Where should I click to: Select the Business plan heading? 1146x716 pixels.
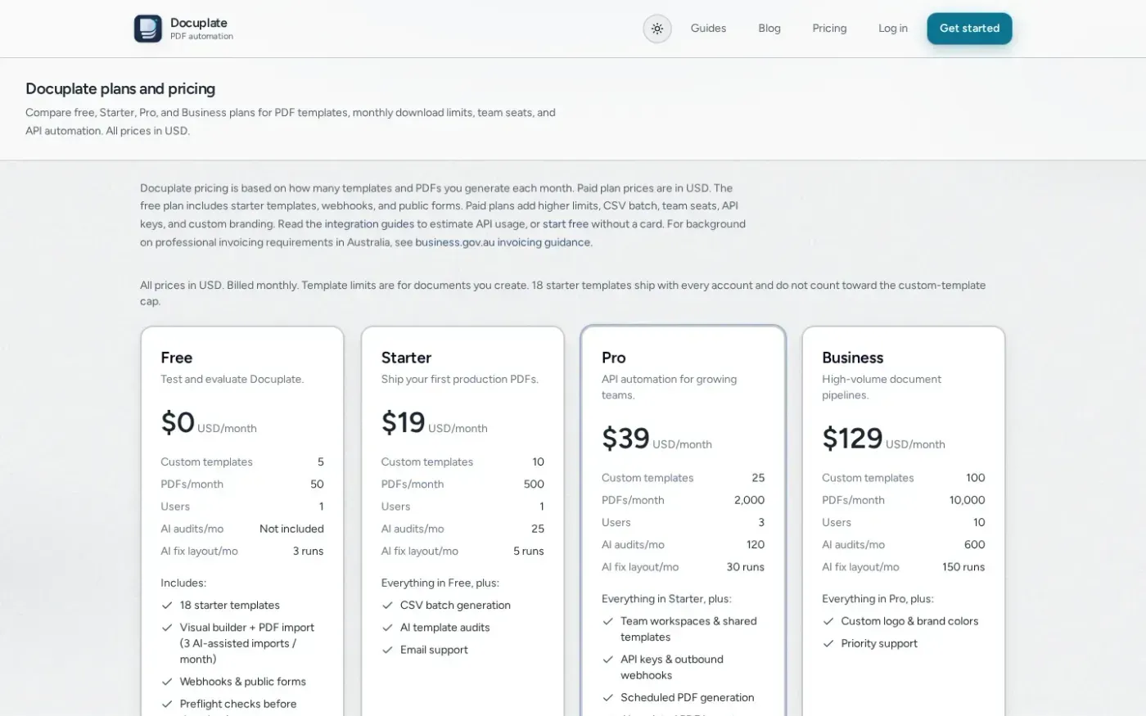click(852, 358)
